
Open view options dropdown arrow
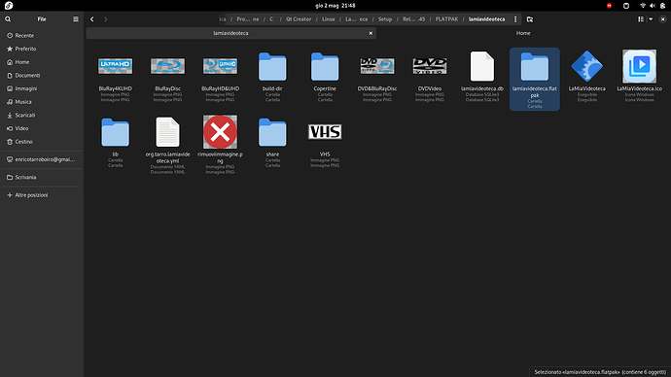click(x=651, y=19)
